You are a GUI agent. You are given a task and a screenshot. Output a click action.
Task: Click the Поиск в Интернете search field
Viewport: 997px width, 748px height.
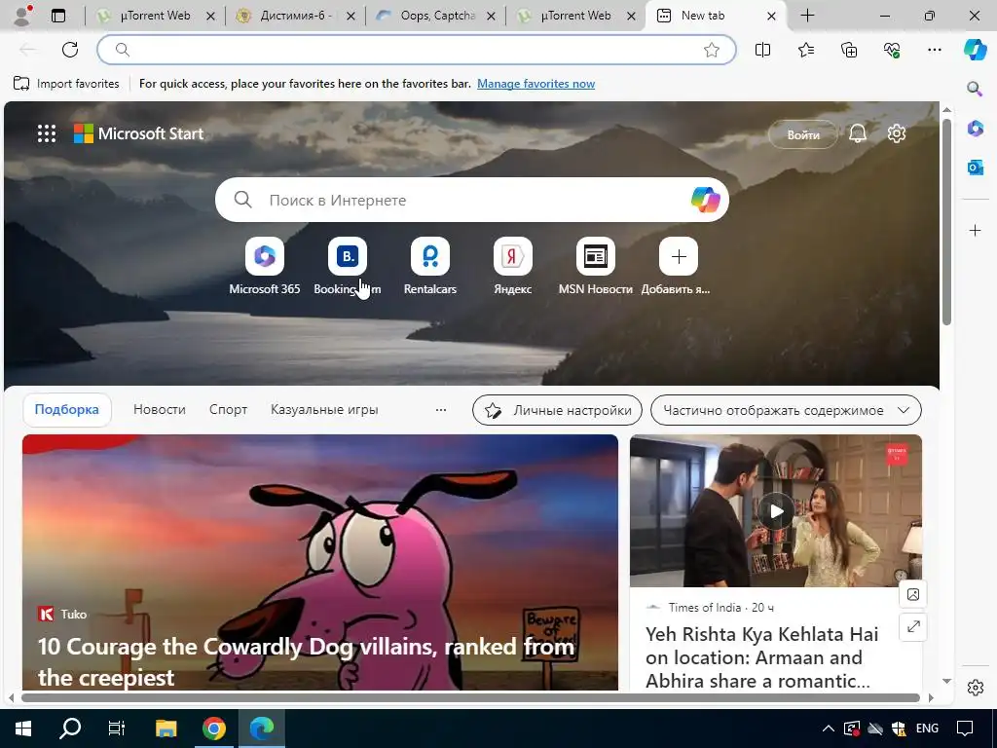(x=472, y=200)
